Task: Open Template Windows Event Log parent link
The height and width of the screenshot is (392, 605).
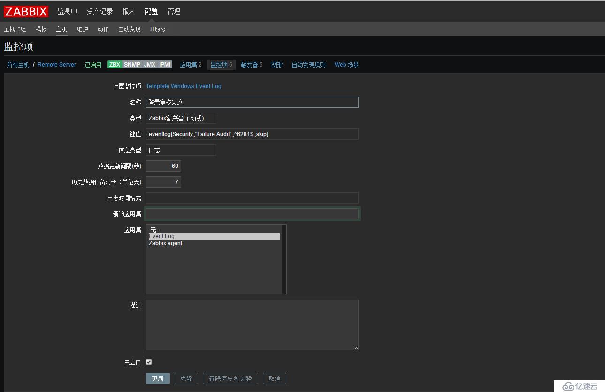Action: (x=184, y=86)
